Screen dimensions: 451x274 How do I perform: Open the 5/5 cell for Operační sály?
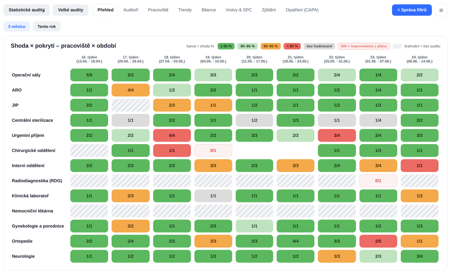coord(89,75)
